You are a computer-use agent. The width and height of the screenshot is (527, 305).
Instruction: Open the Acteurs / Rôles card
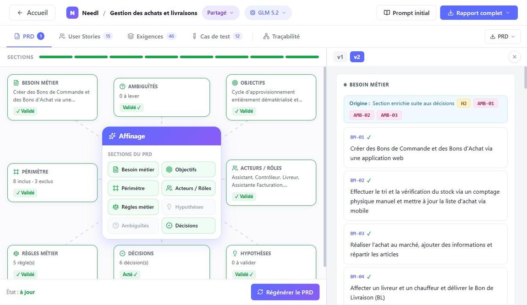(271, 183)
